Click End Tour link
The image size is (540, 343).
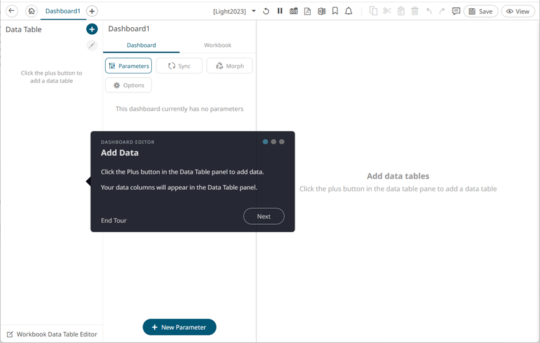(114, 220)
